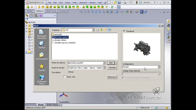This screenshot has height=110, width=196.
Task: Open the File menu
Action: pos(50,2)
